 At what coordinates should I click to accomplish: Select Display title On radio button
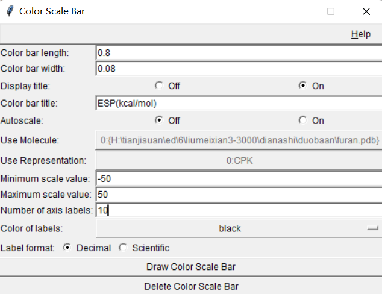point(303,86)
